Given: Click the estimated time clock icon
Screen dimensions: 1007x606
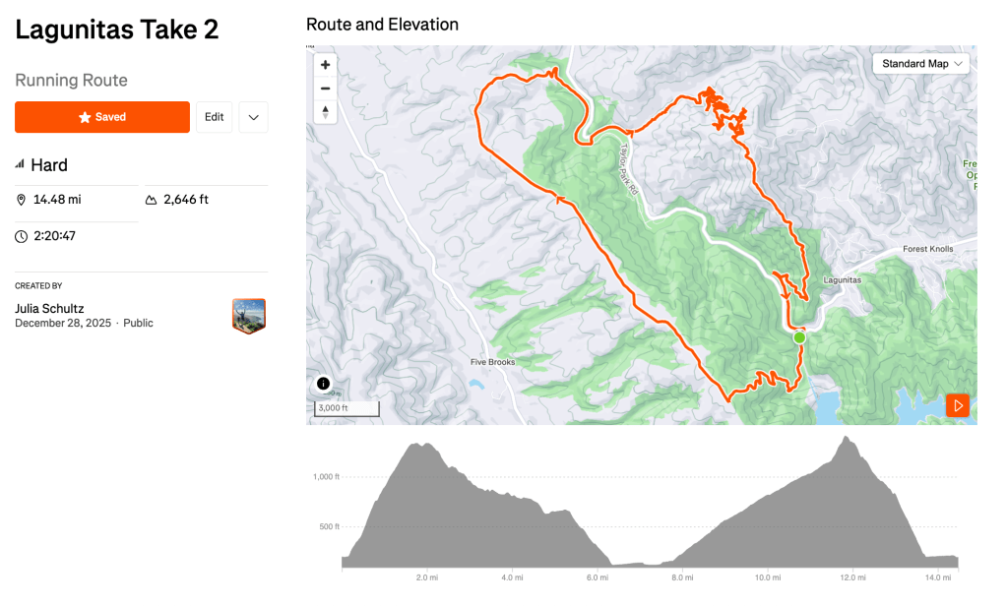Looking at the screenshot, I should 22,236.
